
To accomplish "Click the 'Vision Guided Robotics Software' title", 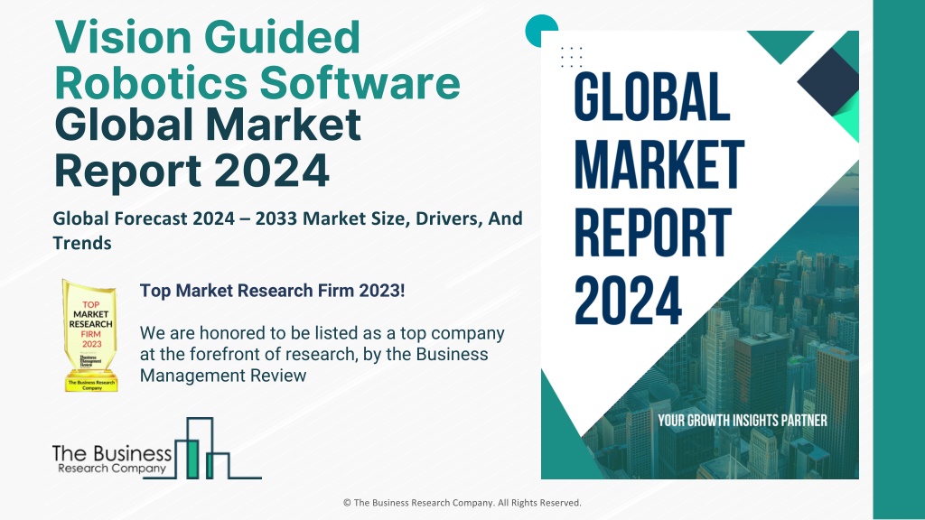I will tap(257, 60).
